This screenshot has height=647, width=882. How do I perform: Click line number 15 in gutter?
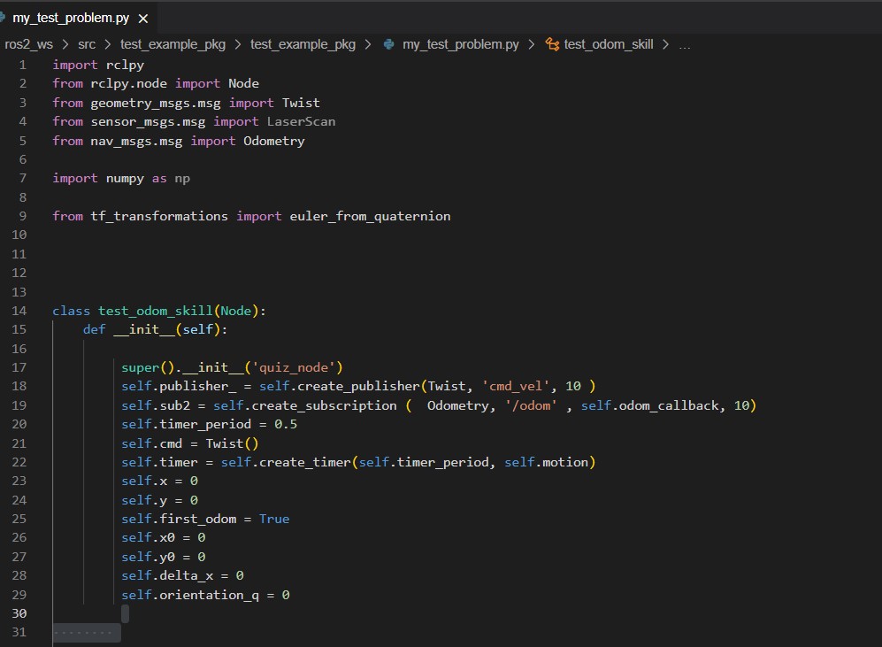[19, 329]
